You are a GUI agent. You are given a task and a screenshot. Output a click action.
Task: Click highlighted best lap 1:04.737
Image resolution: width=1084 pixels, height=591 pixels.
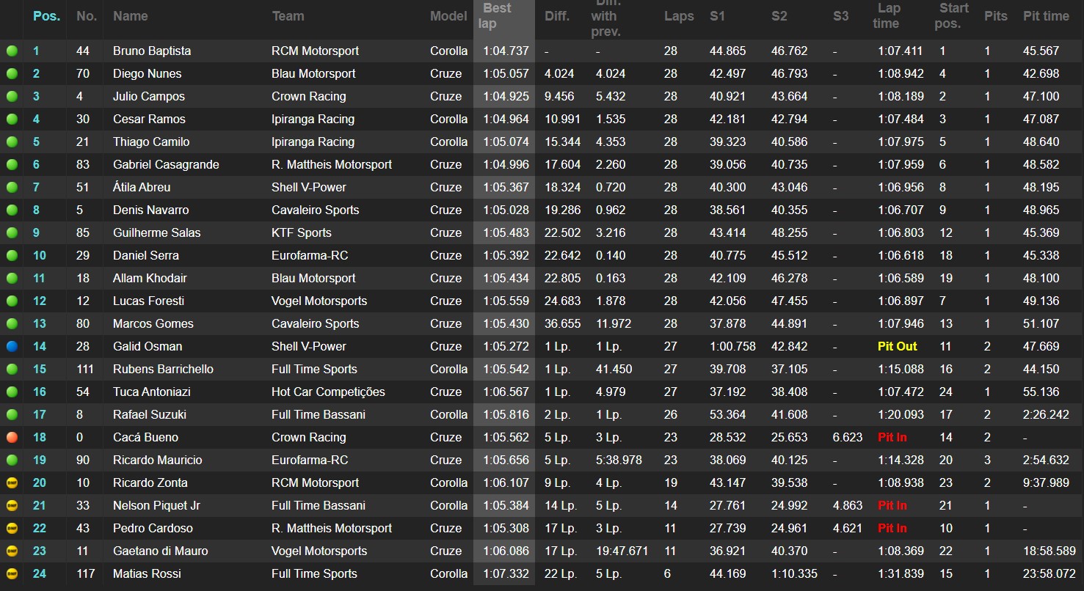coord(506,51)
